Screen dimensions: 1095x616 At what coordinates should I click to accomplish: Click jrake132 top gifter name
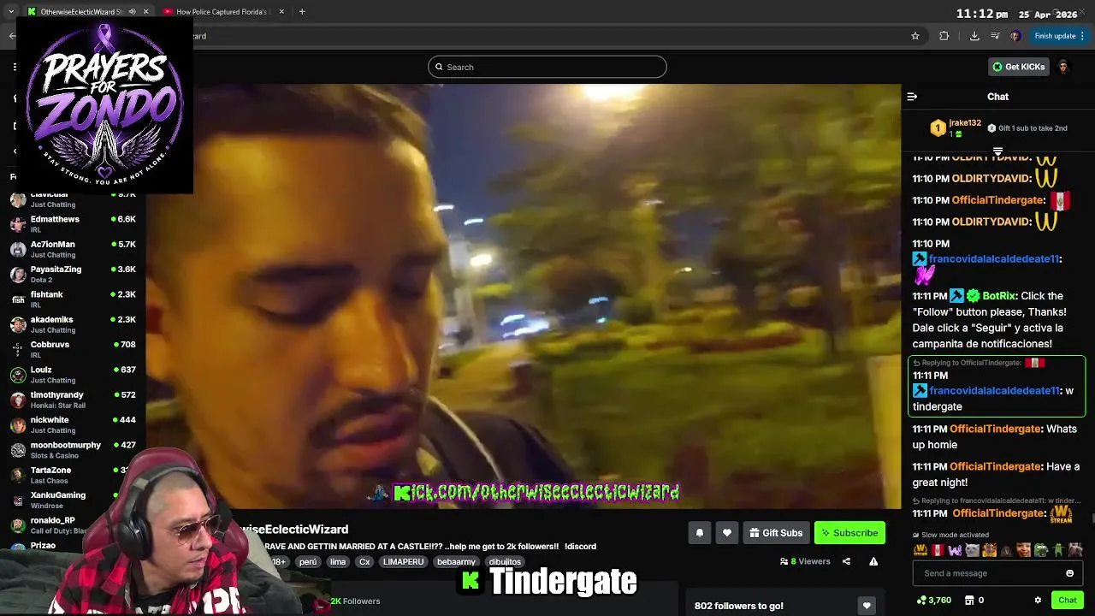coord(965,123)
